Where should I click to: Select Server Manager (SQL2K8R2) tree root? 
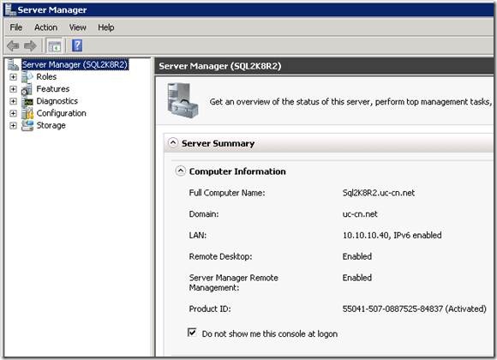pyautogui.click(x=75, y=64)
